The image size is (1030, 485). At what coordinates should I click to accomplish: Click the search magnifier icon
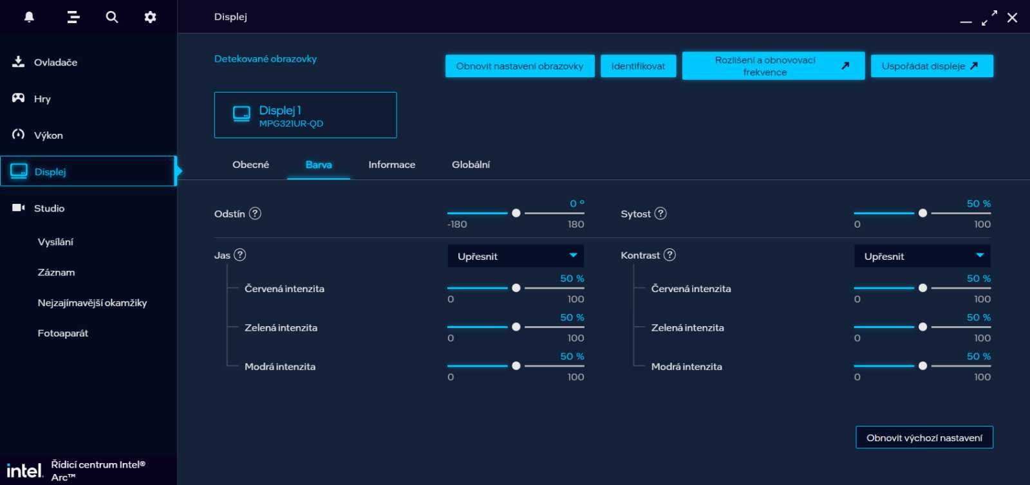[x=112, y=17]
